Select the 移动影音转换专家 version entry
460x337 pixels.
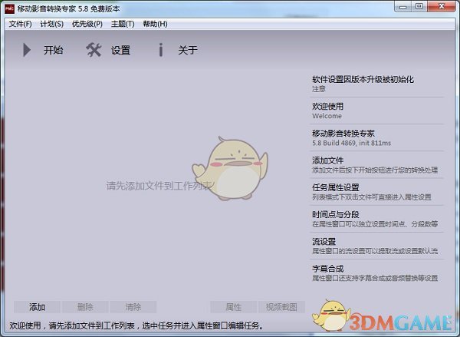tap(376, 138)
